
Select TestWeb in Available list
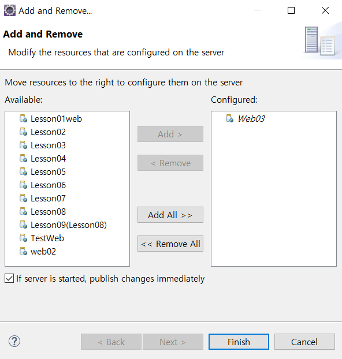pyautogui.click(x=47, y=238)
